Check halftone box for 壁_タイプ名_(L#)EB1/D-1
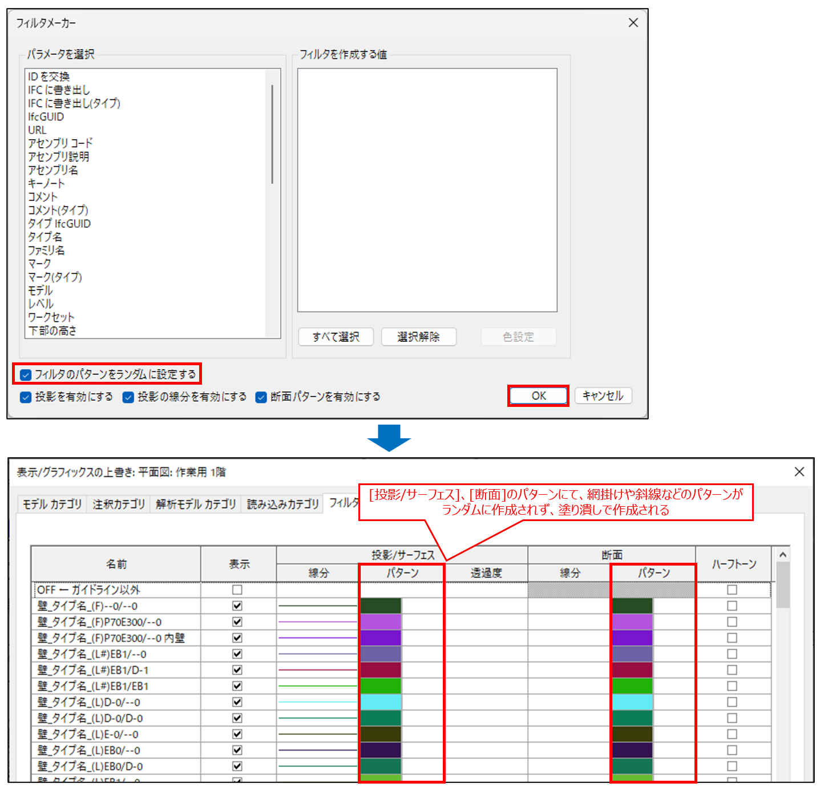Screen dimensions: 824x791 point(732,670)
